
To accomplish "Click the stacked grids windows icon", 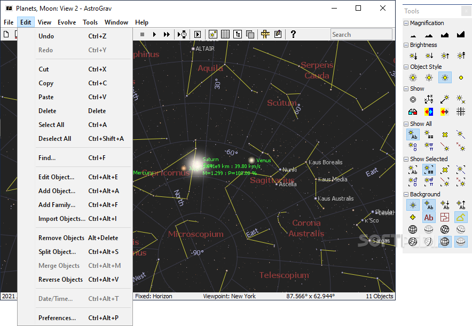I will tap(250, 34).
